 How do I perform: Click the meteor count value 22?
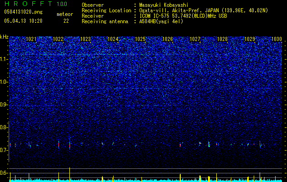pyautogui.click(x=66, y=21)
